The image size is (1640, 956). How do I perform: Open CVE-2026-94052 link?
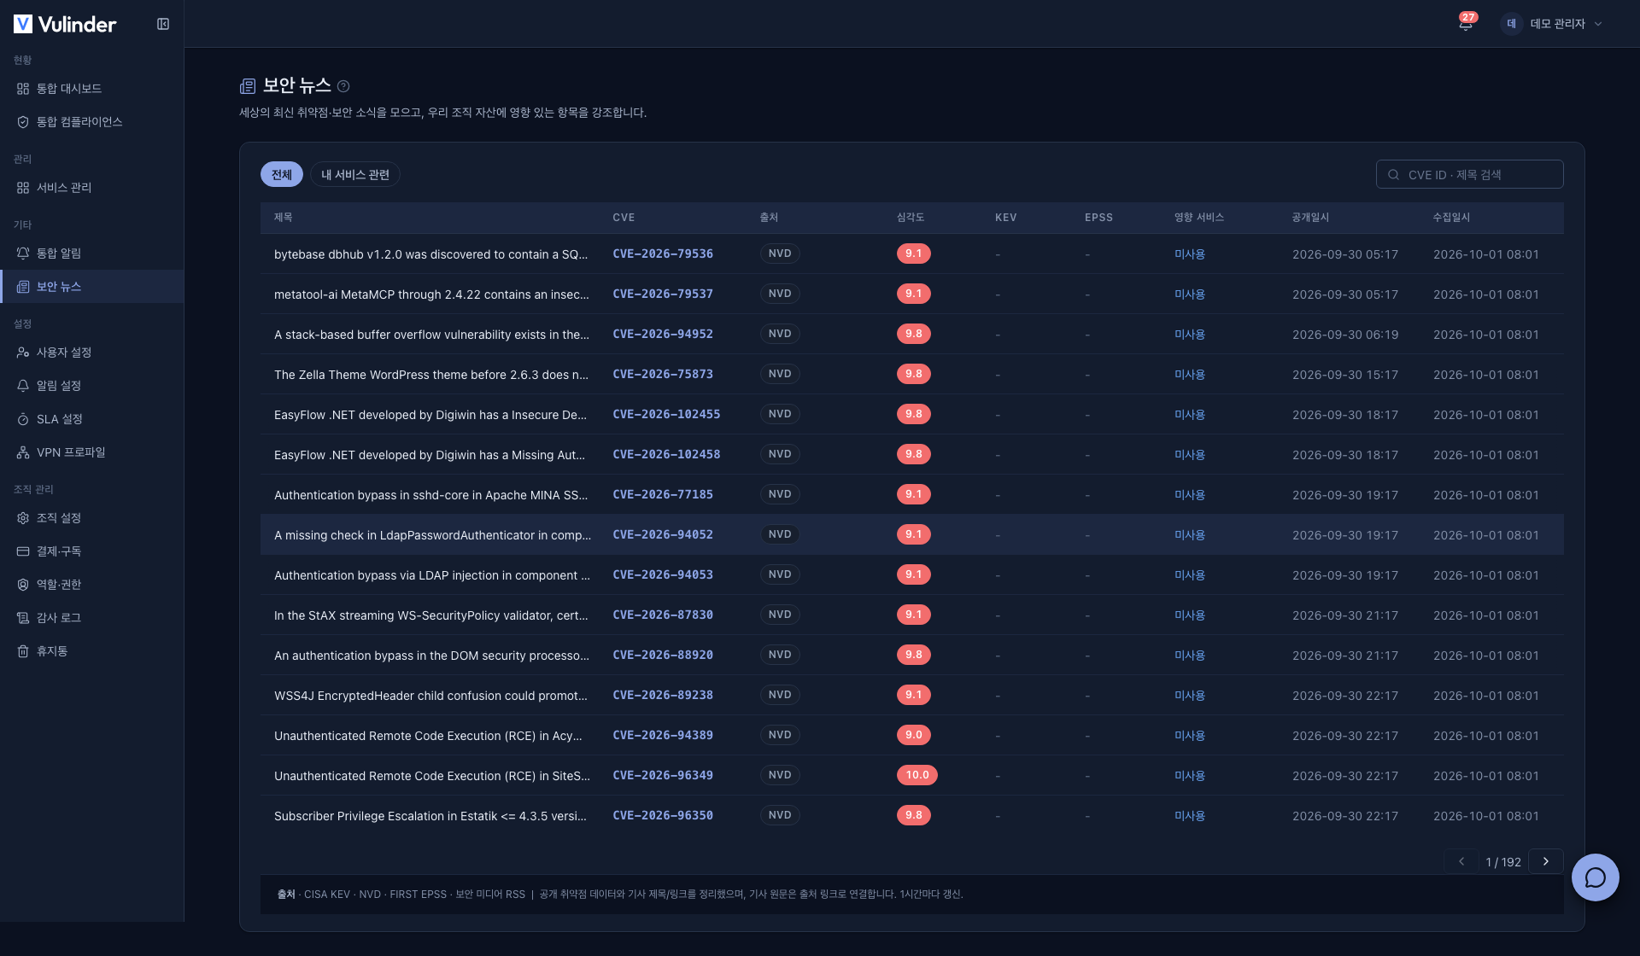663,535
